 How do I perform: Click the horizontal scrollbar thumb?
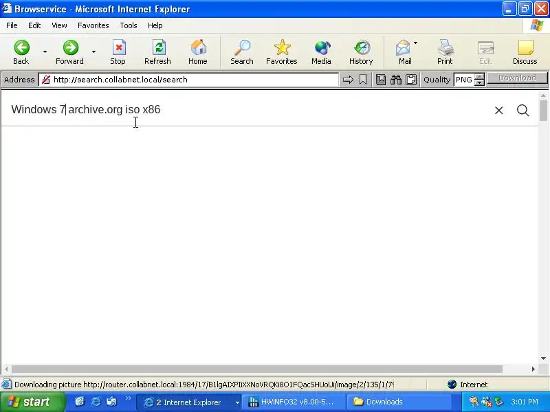(x=256, y=369)
